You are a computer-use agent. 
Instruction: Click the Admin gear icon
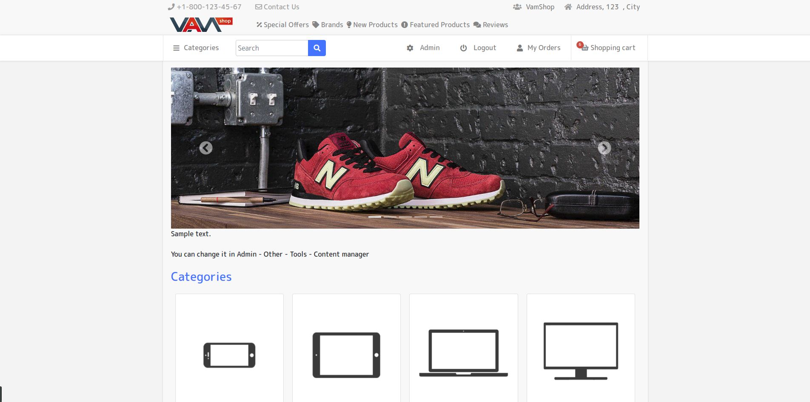coord(410,48)
